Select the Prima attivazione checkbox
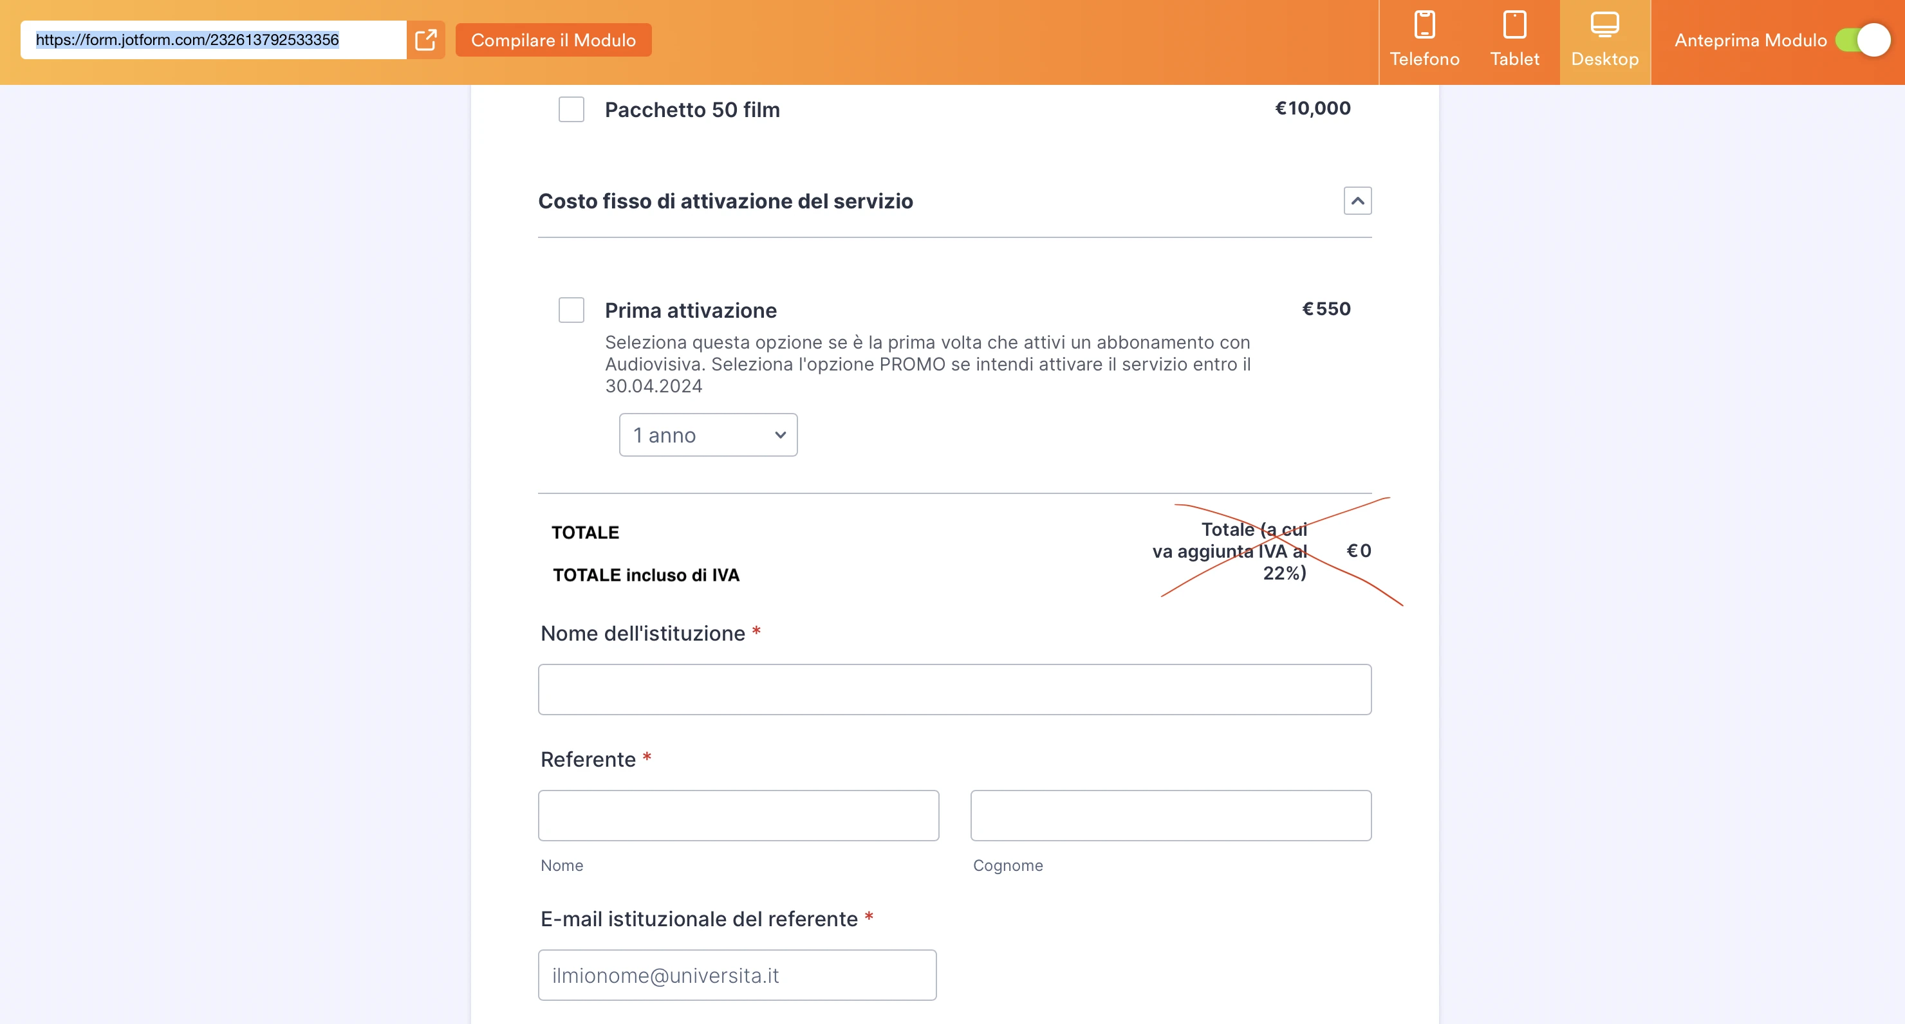This screenshot has width=1905, height=1024. (571, 310)
